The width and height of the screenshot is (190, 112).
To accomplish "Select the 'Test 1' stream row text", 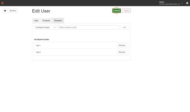I will pyautogui.click(x=38, y=45).
